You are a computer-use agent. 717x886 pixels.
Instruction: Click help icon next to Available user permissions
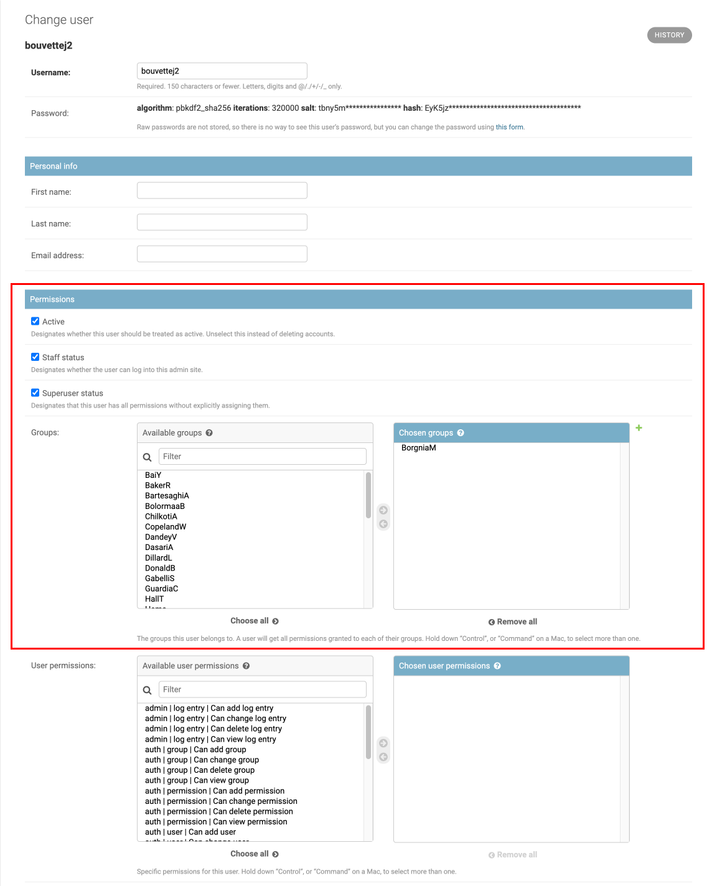coord(246,666)
